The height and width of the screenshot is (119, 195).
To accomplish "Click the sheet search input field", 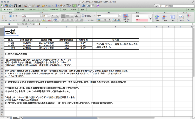I will [176, 6].
